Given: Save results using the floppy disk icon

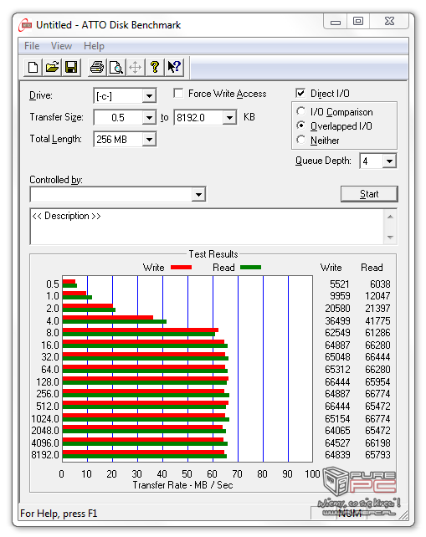Looking at the screenshot, I should (x=71, y=67).
